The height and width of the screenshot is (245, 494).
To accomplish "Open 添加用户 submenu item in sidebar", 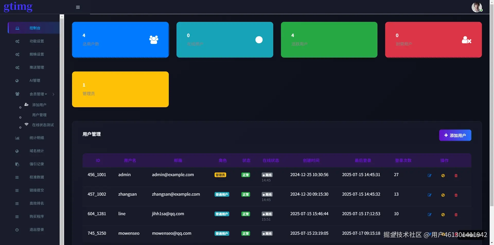I will point(39,105).
